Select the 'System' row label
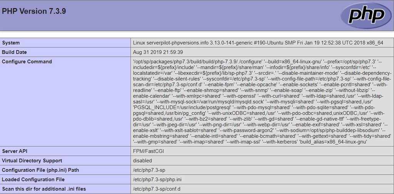The image size is (394, 194). point(11,43)
